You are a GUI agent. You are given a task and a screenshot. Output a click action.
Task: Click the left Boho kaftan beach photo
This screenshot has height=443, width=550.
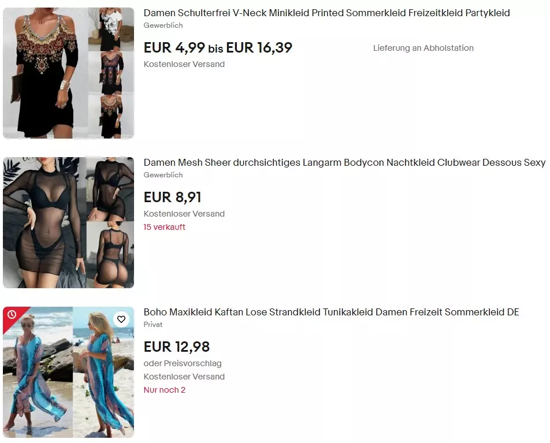38,372
